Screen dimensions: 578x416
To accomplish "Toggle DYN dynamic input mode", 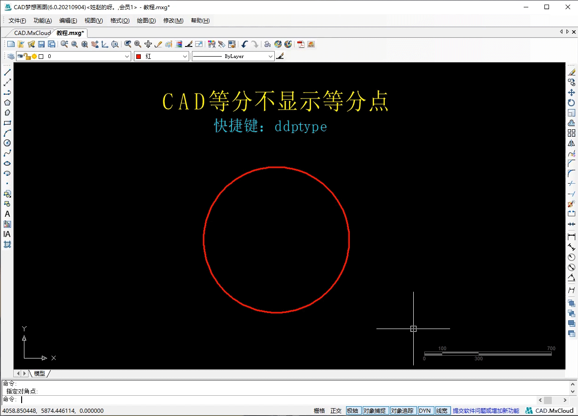I will [425, 410].
